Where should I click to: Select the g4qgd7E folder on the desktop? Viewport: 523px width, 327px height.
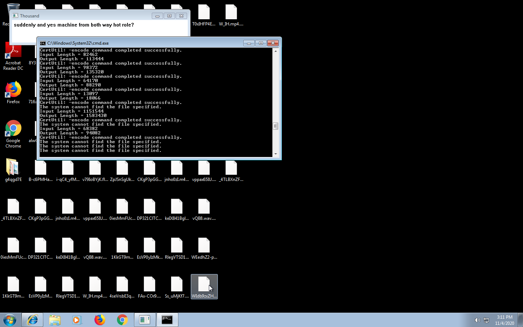click(x=13, y=170)
